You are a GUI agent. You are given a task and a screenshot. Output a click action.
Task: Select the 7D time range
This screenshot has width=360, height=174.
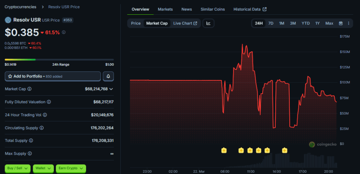271,24
